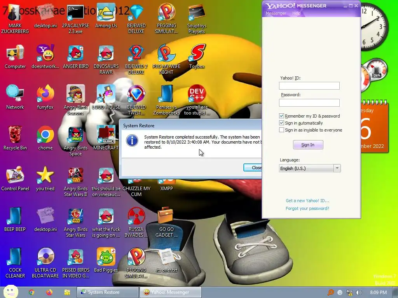Open Angry Birds Star Wars II icon
The image size is (398, 298).
[x=76, y=182]
